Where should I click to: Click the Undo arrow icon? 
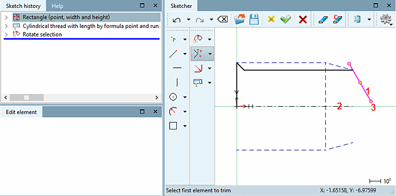coord(176,20)
